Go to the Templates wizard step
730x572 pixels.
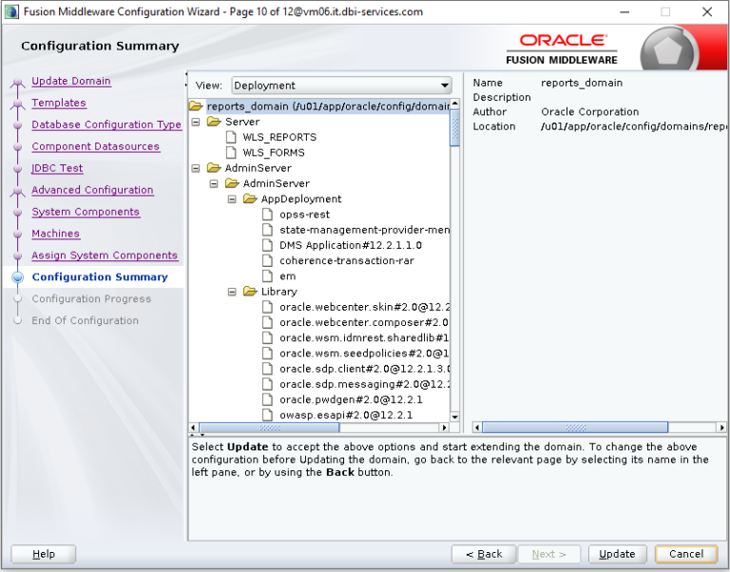click(x=59, y=103)
